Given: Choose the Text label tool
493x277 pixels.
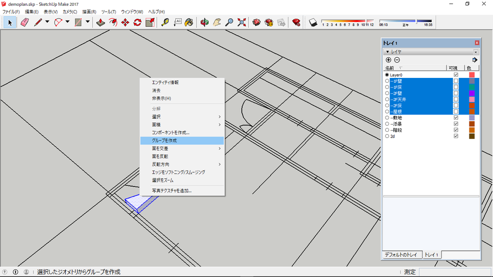Looking at the screenshot, I should coord(177,23).
